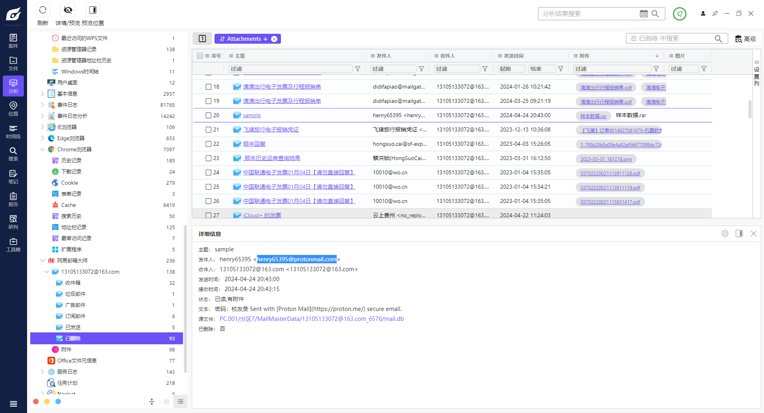The image size is (764, 413).
Task: Click the refresh (刷新) toolbar icon
Action: click(43, 10)
